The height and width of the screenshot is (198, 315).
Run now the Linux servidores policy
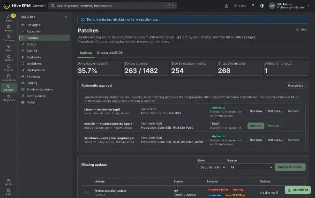point(256,111)
